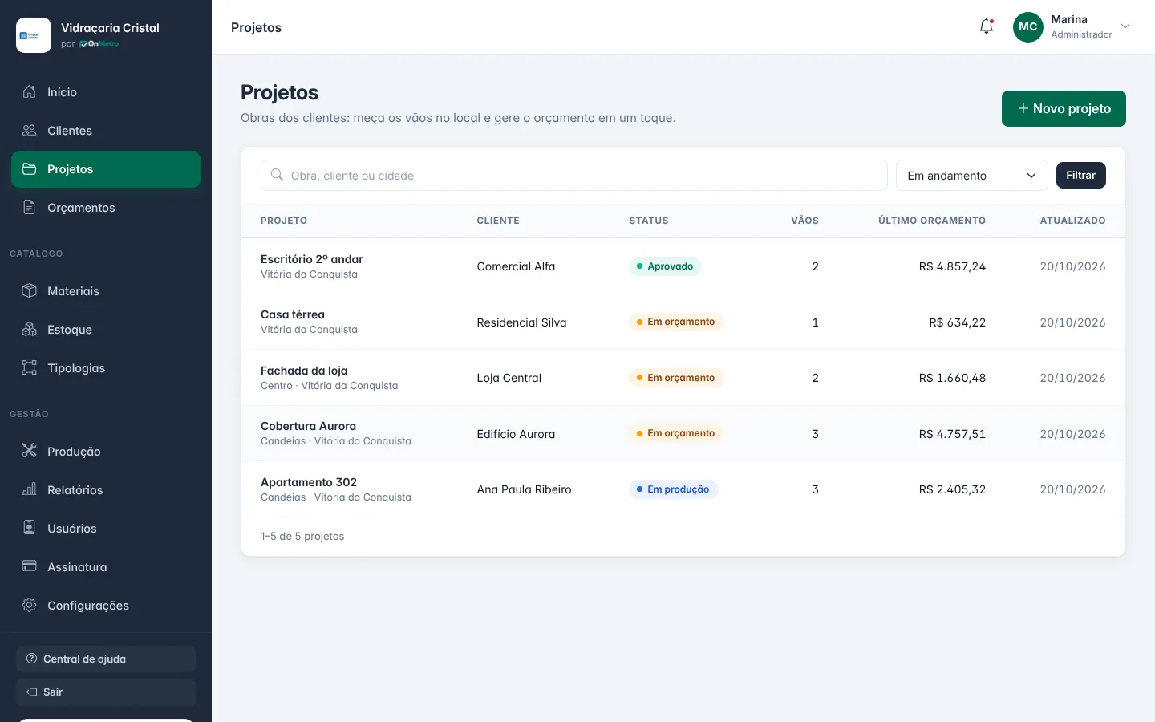The image size is (1155, 722).
Task: Click the ÚLTIMO ORÇAMENTO column header
Action: (x=932, y=221)
